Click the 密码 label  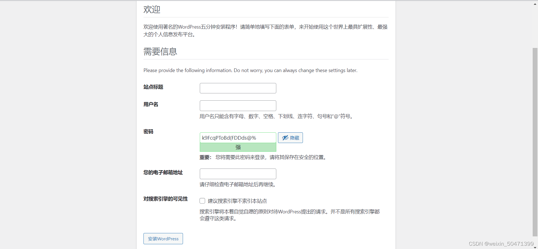click(148, 132)
